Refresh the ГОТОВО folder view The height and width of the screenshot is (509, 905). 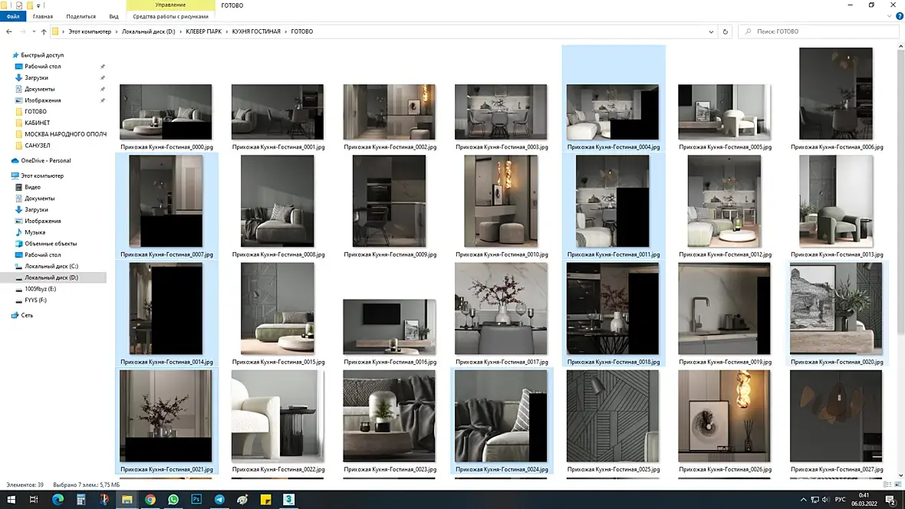pos(726,31)
